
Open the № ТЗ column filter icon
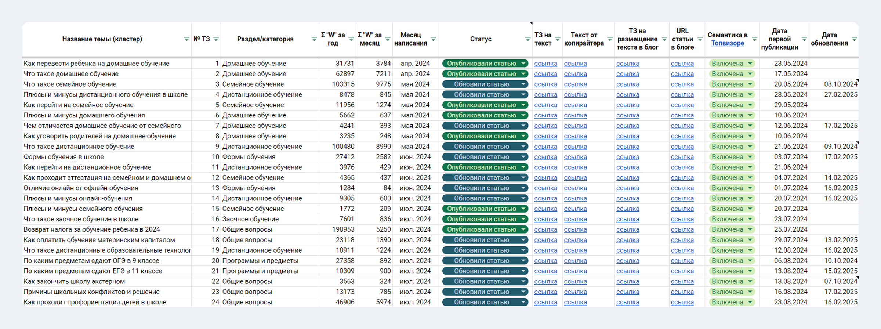pyautogui.click(x=216, y=39)
